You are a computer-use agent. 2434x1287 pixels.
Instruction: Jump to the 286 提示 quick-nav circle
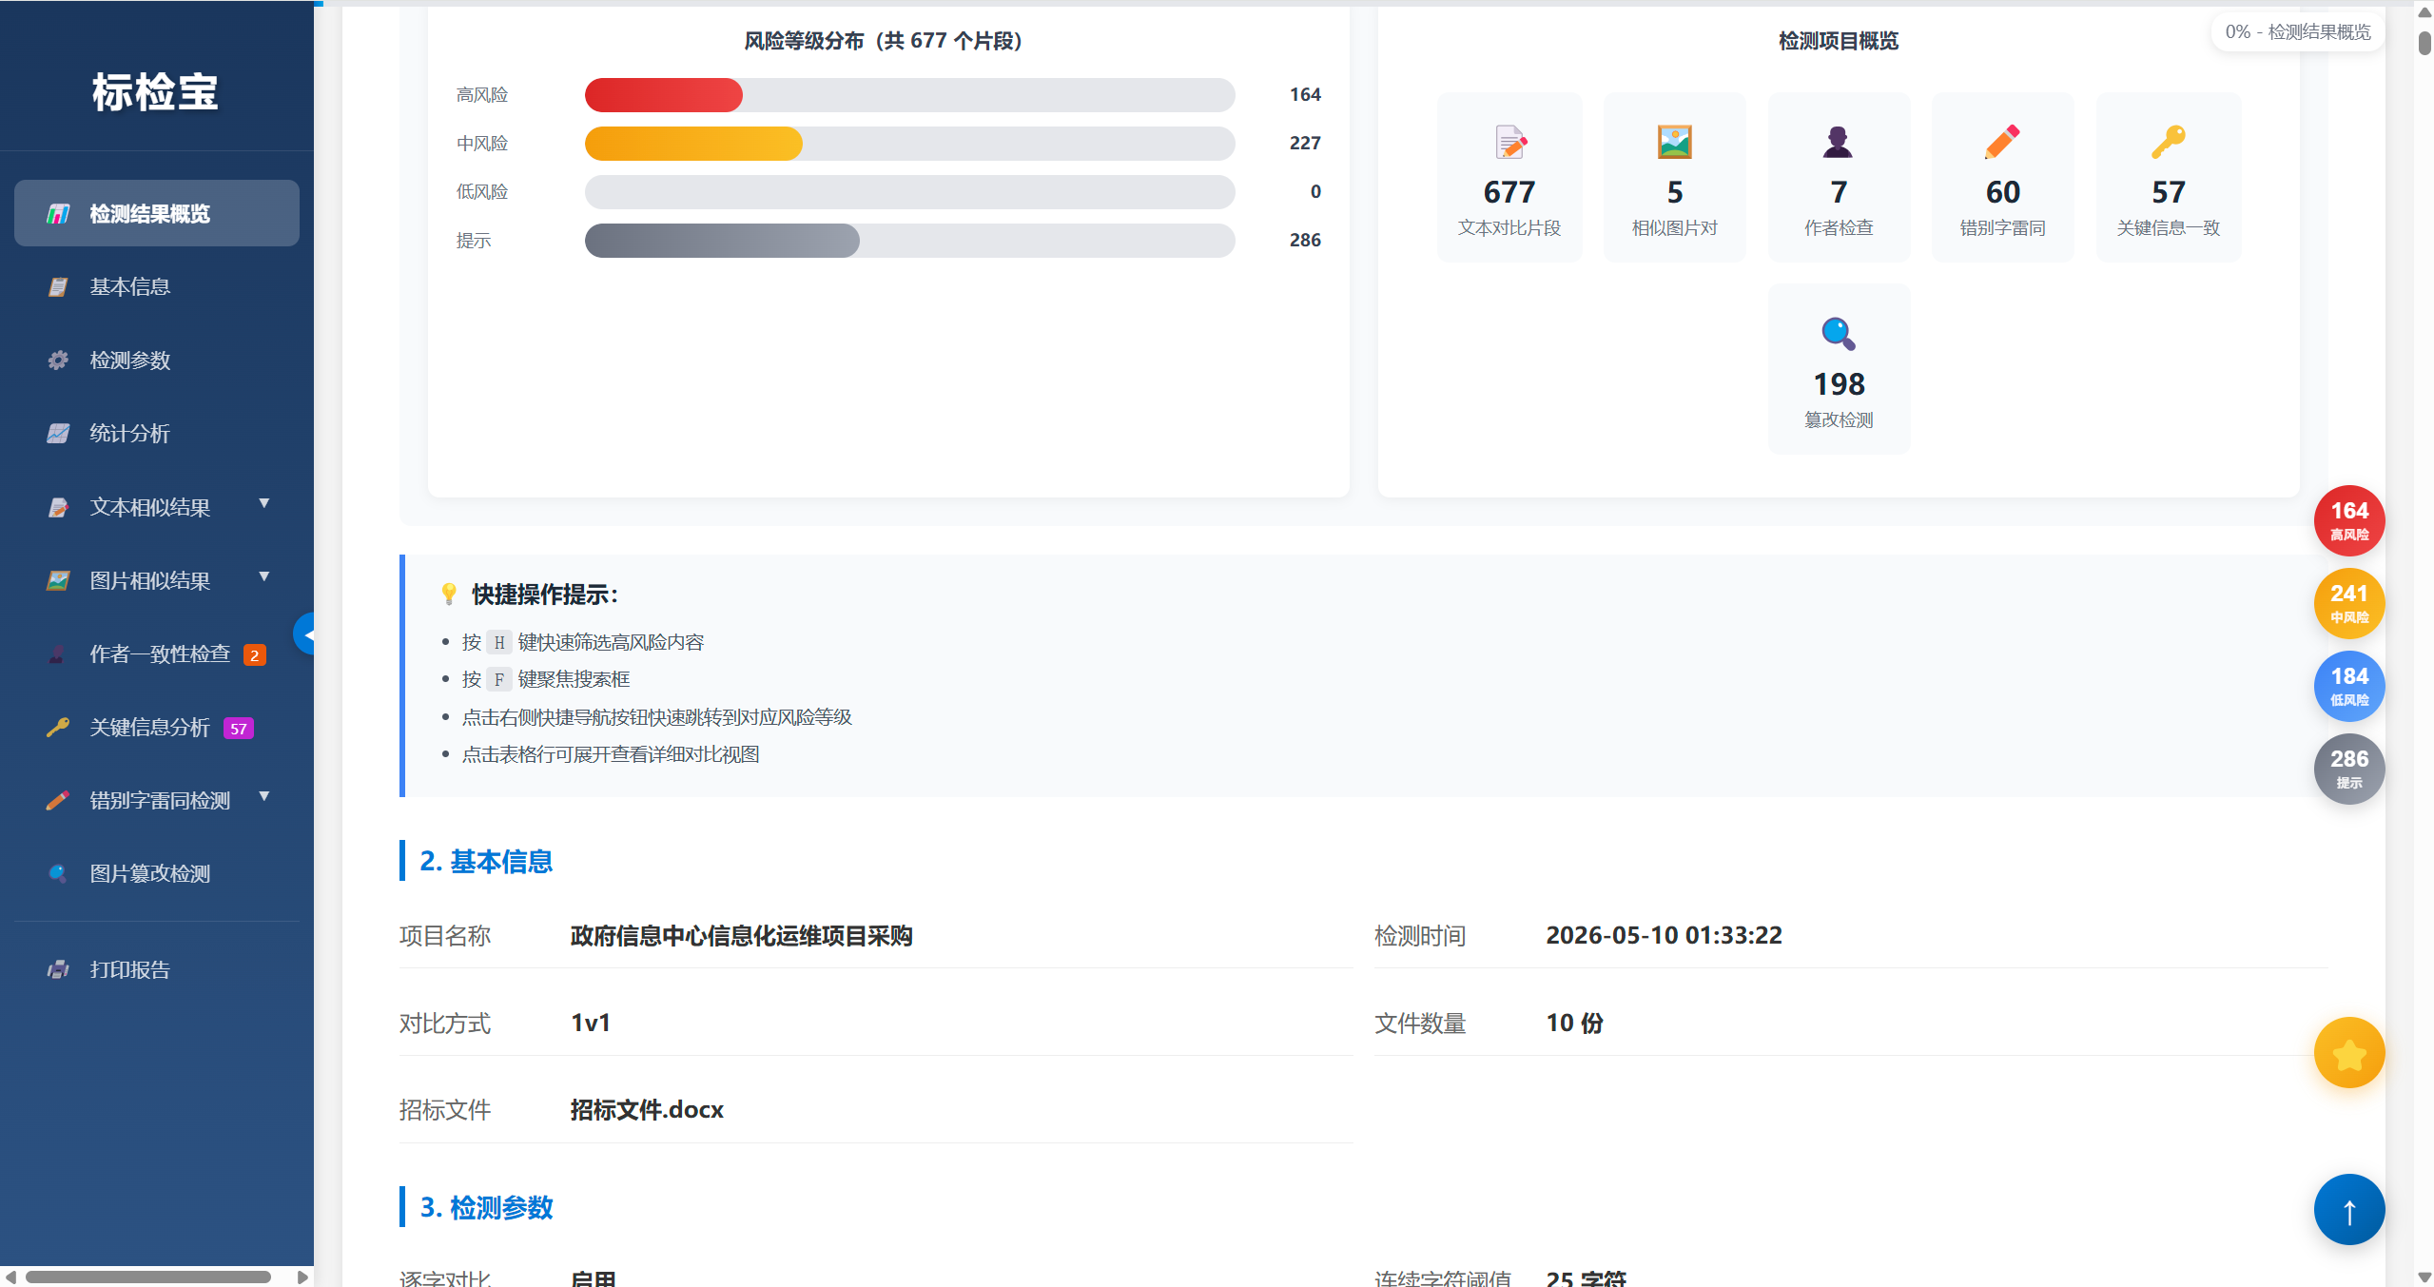coord(2348,769)
